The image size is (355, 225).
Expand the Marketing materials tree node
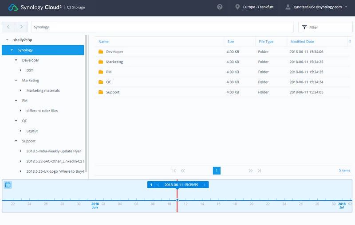pyautogui.click(x=20, y=90)
